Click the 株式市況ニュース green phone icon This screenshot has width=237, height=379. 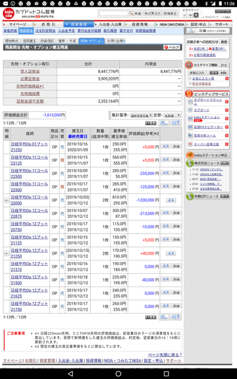(x=190, y=163)
